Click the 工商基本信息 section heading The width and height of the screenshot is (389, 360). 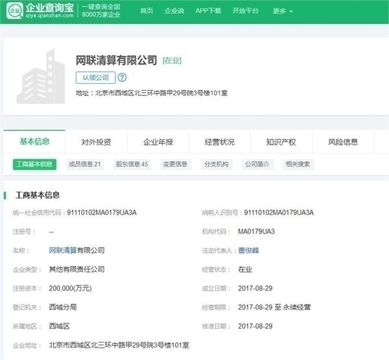tap(38, 195)
